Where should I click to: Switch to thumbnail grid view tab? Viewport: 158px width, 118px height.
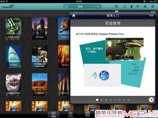(x=53, y=115)
